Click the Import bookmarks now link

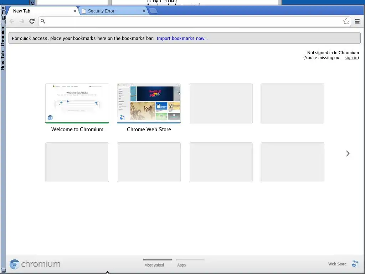(x=182, y=39)
